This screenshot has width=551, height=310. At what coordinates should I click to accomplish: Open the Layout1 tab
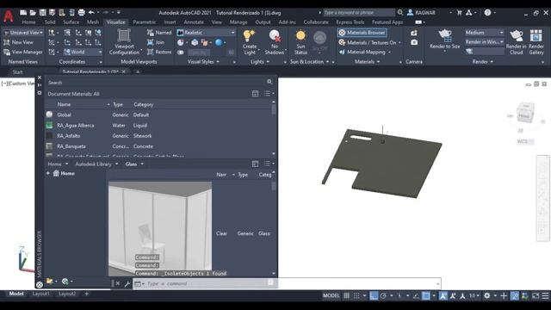point(40,294)
